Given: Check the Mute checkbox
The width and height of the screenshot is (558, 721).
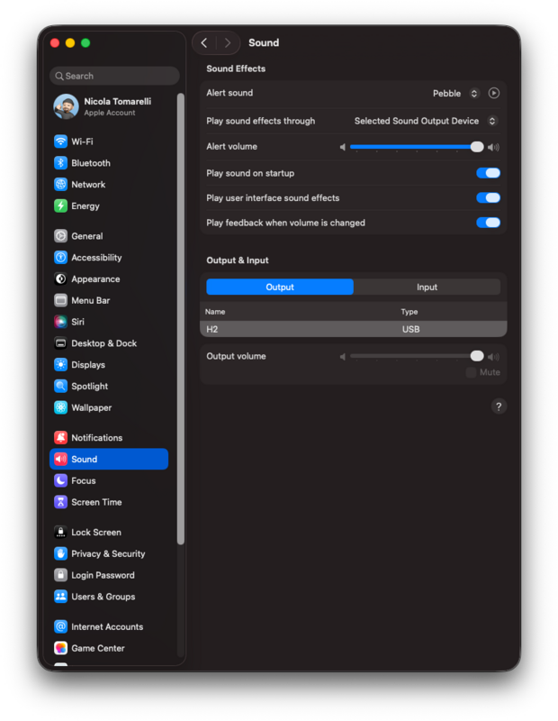Looking at the screenshot, I should [x=471, y=372].
